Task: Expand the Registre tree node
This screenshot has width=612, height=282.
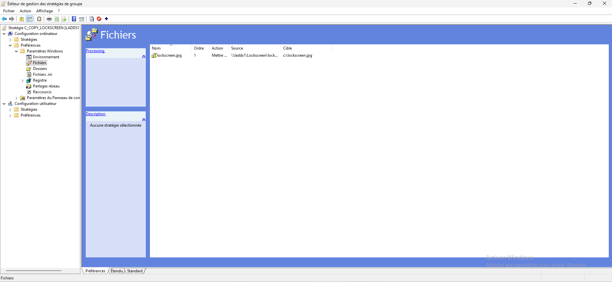Action: 23,81
